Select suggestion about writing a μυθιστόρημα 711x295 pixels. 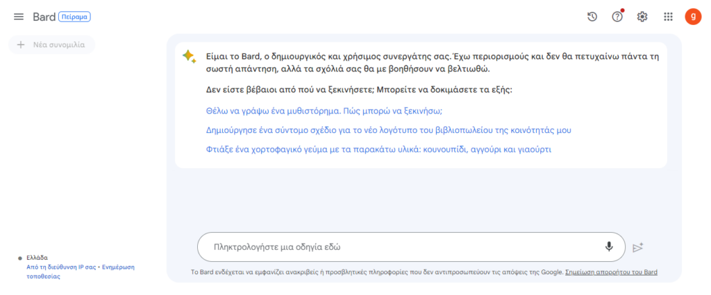tap(324, 111)
